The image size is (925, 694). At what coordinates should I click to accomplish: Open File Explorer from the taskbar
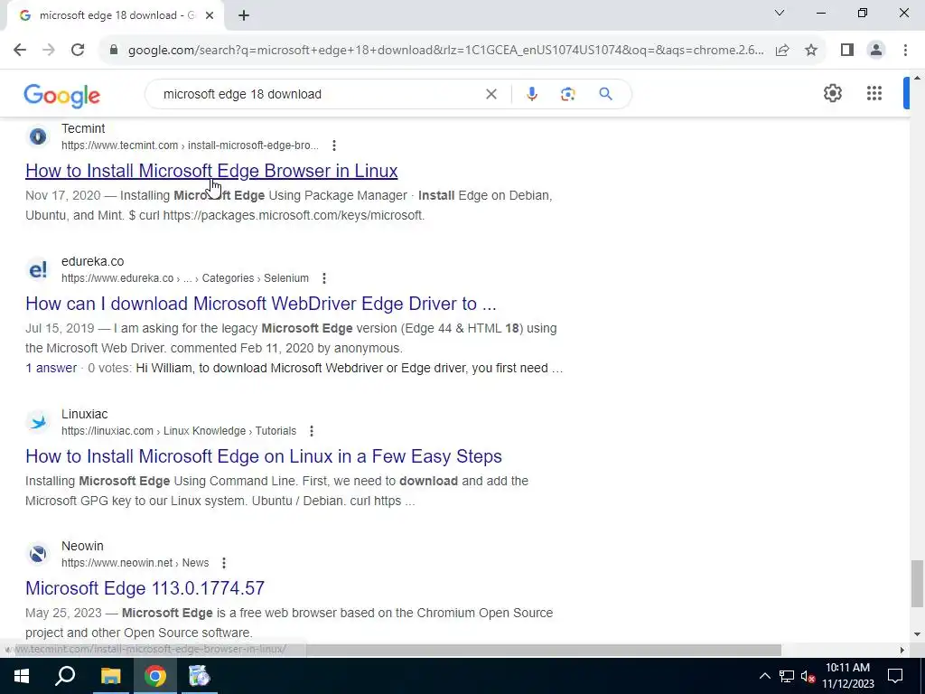pyautogui.click(x=110, y=676)
